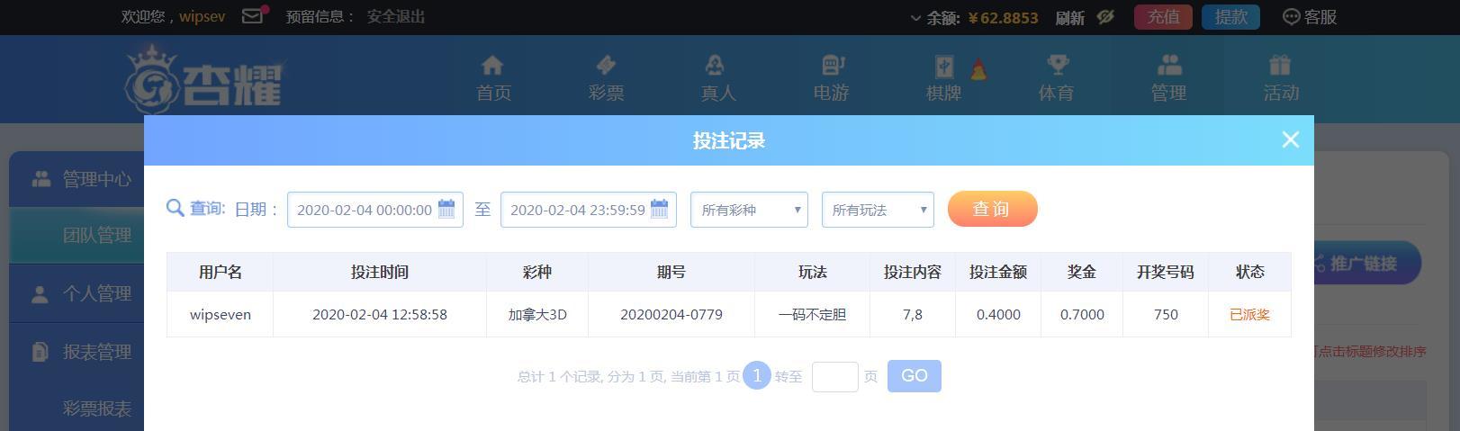
Task: Click 奖金 column header
Action: coord(1082,272)
